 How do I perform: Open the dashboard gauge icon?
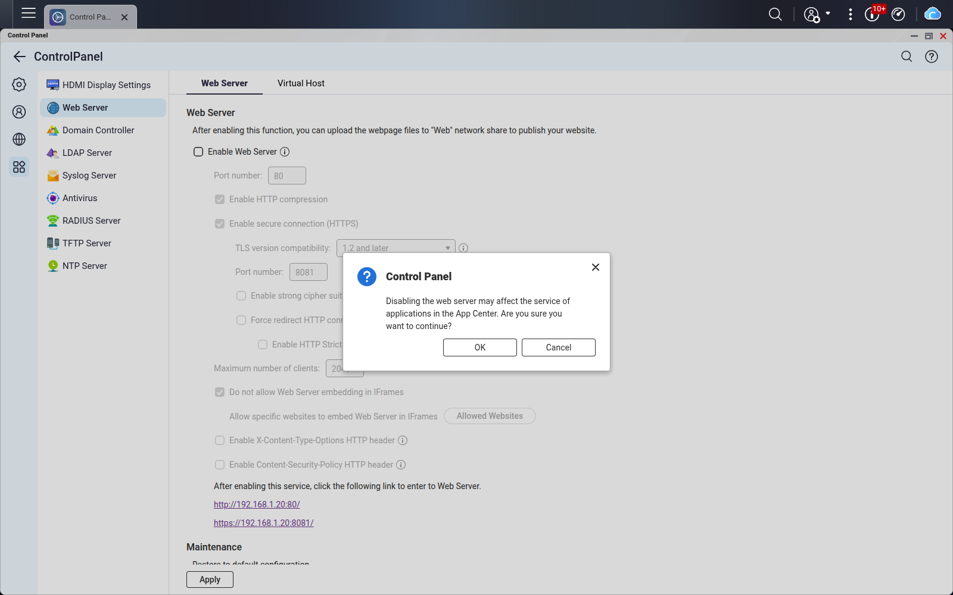click(898, 14)
